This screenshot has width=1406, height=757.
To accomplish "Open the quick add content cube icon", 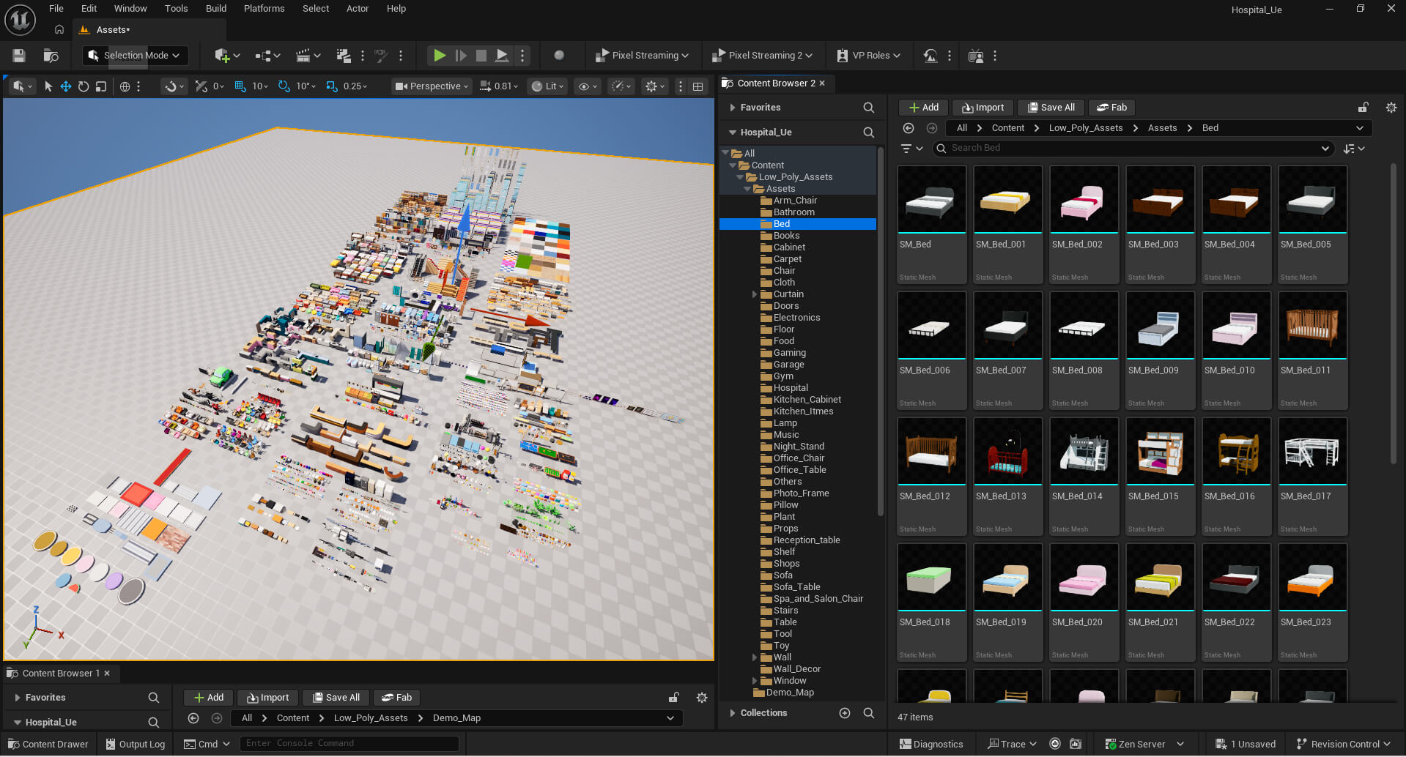I will [x=227, y=56].
